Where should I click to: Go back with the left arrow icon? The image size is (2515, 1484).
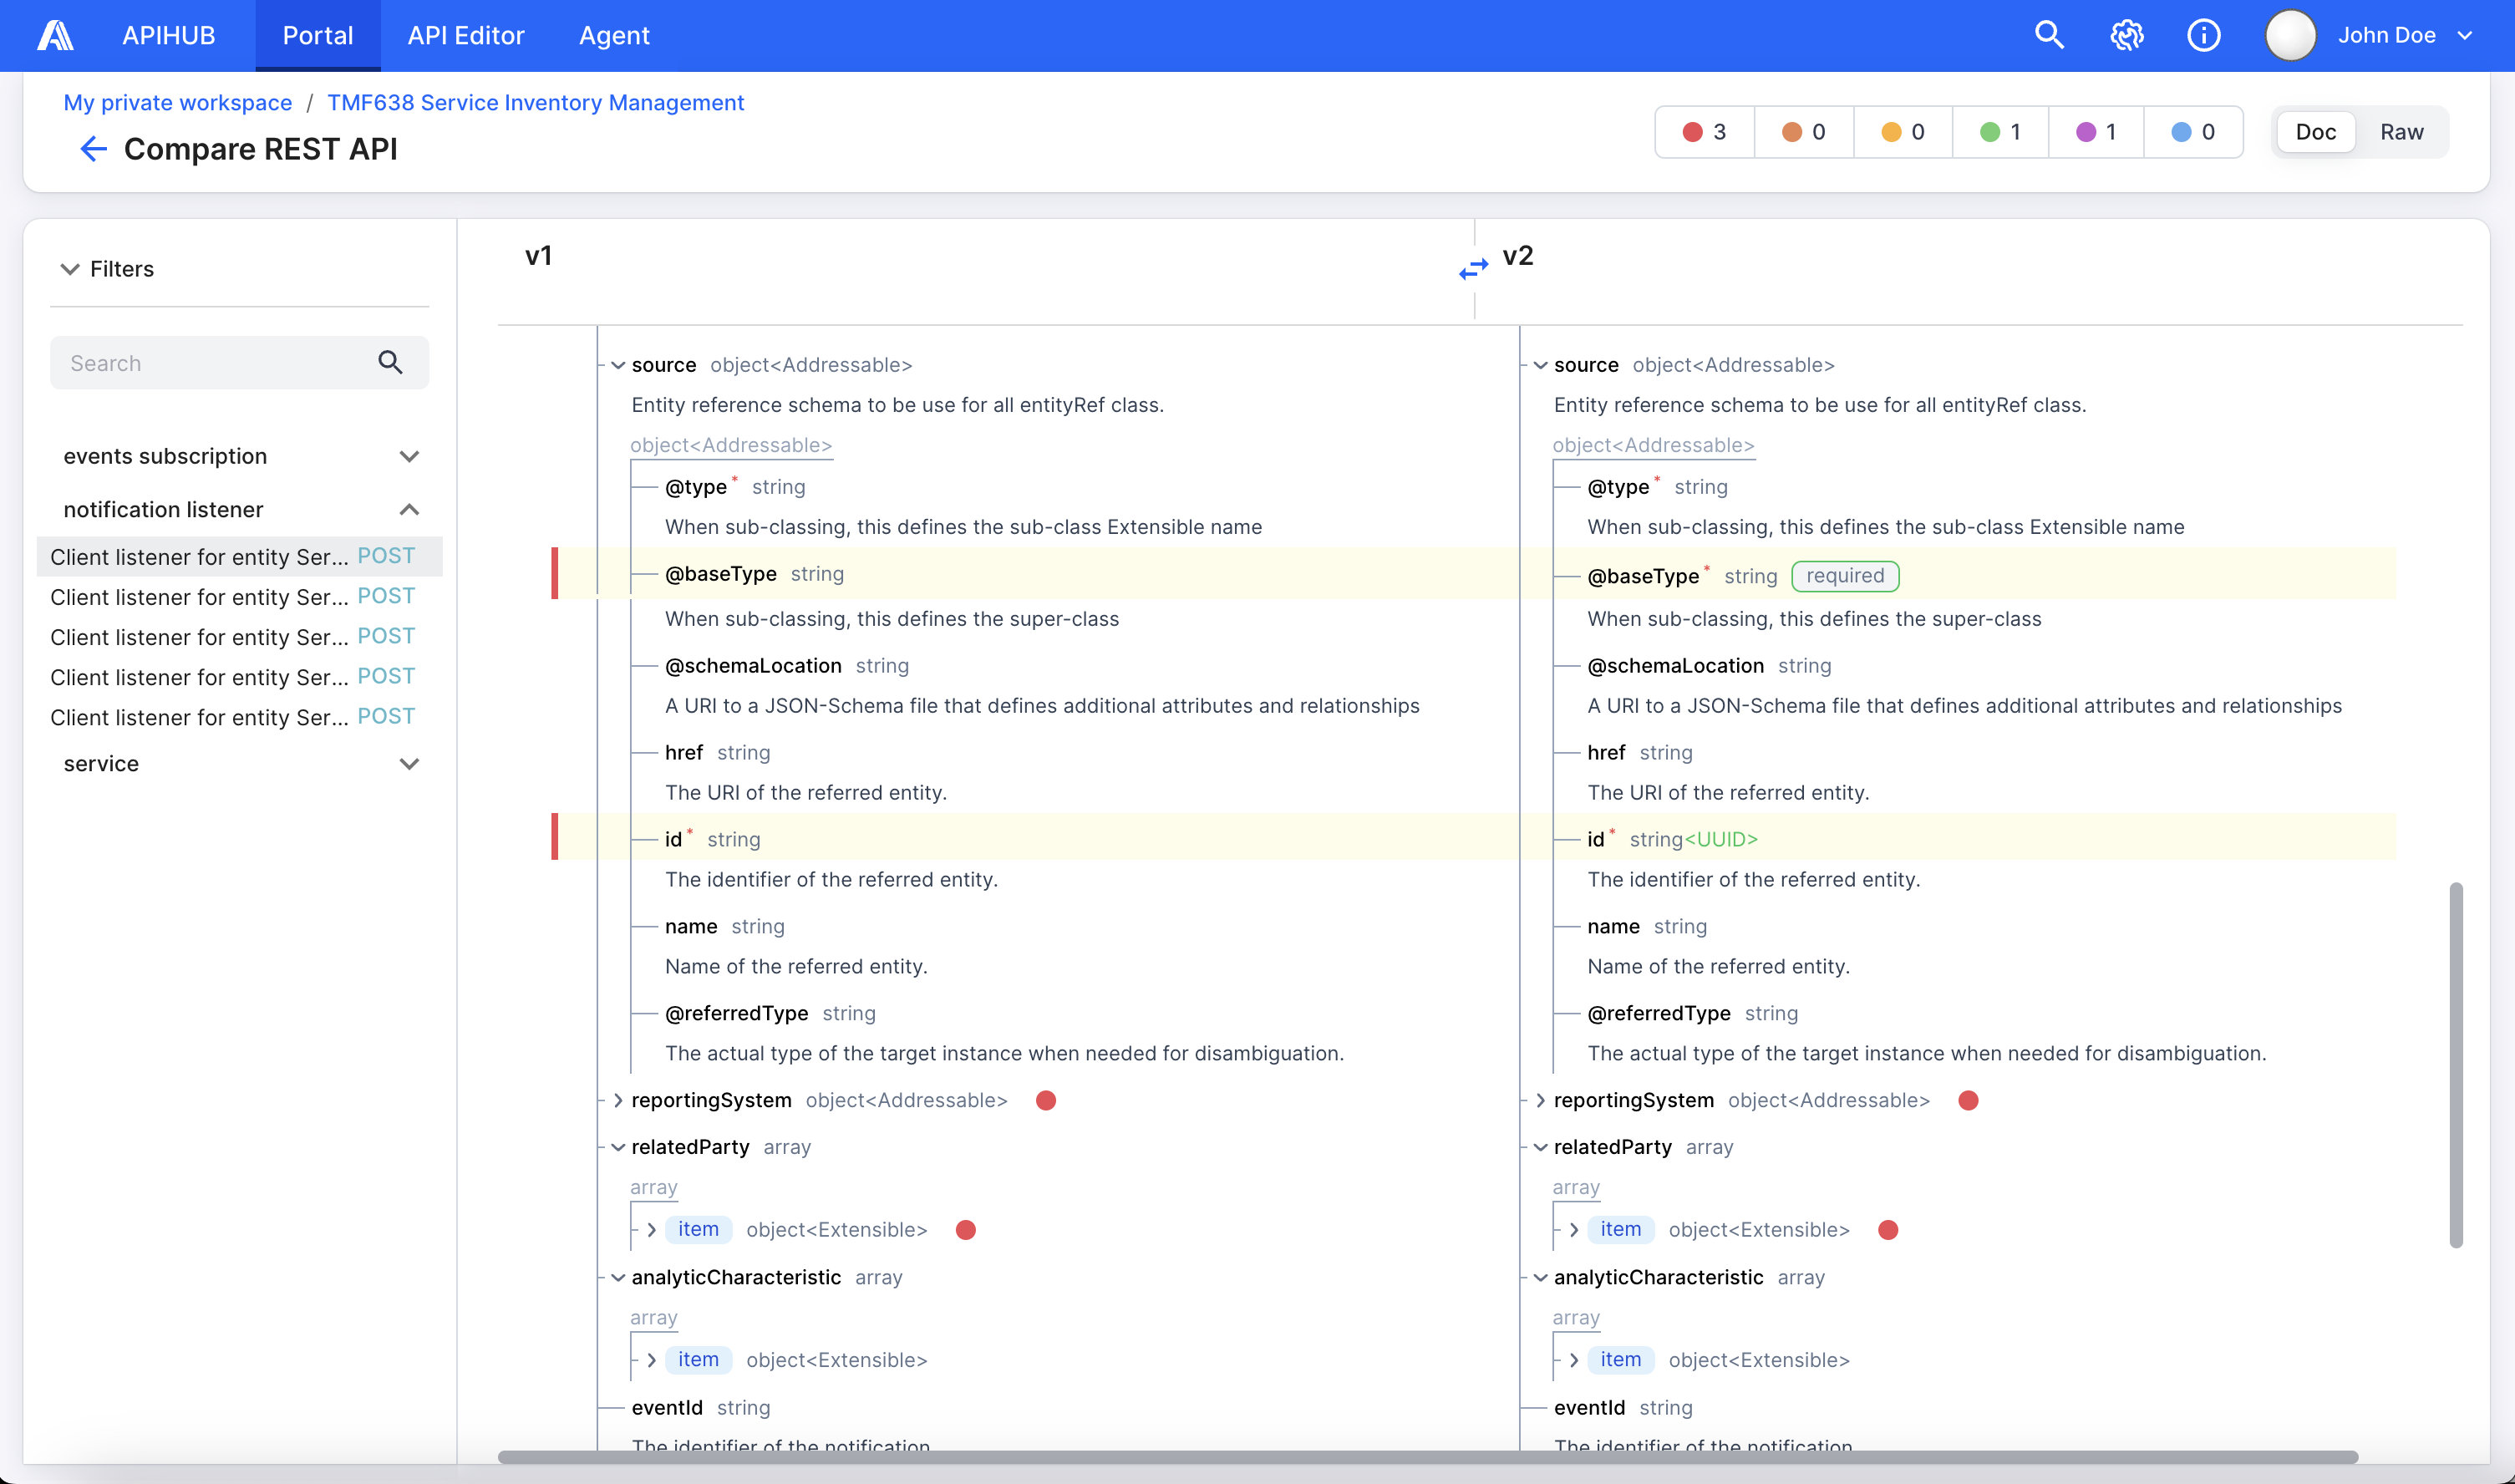click(93, 149)
